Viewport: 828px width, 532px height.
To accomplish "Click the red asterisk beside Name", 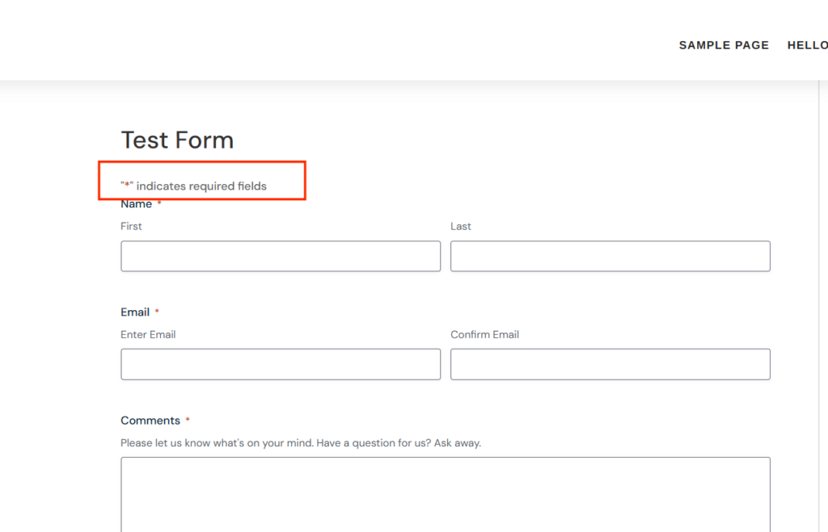I will pyautogui.click(x=159, y=204).
